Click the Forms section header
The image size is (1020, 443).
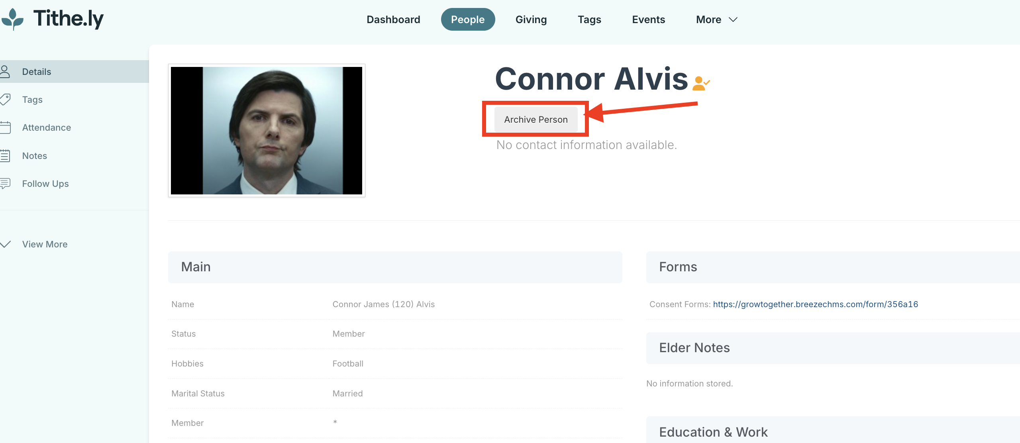[x=833, y=267]
